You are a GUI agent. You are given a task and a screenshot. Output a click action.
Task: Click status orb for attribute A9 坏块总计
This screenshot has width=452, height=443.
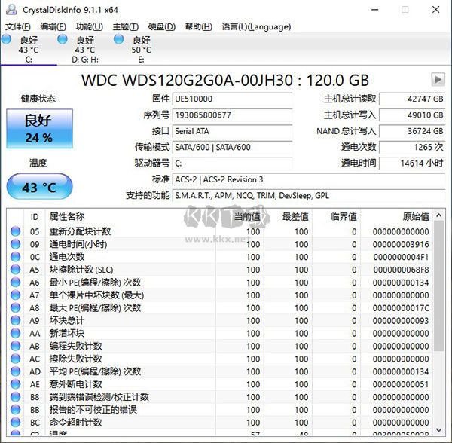[15, 320]
